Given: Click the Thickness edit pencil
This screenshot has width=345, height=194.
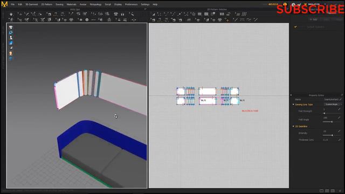Looking at the screenshot, I should click(x=339, y=140).
